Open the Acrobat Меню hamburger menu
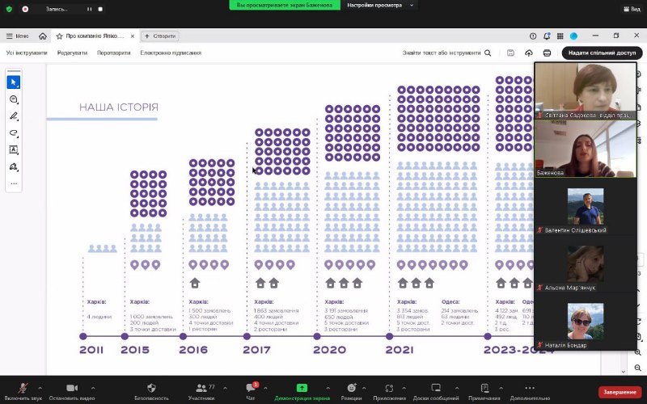Image resolution: width=647 pixels, height=404 pixels. [17, 36]
